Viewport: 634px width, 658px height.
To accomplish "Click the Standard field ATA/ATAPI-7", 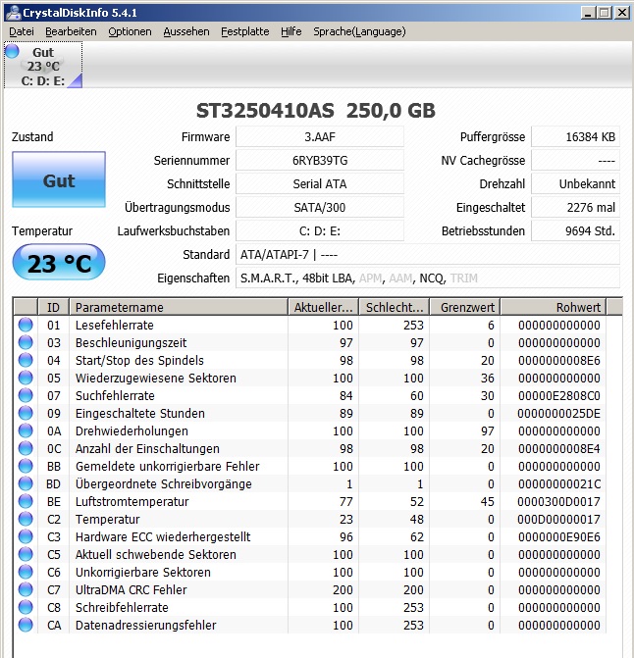I will tap(428, 254).
